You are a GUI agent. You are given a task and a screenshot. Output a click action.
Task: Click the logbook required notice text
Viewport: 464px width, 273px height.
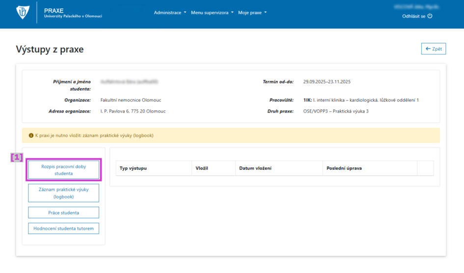[94, 135]
